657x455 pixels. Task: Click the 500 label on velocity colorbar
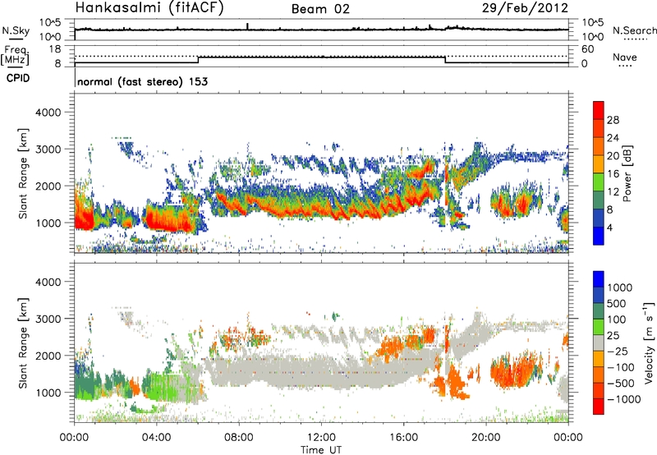(x=617, y=304)
